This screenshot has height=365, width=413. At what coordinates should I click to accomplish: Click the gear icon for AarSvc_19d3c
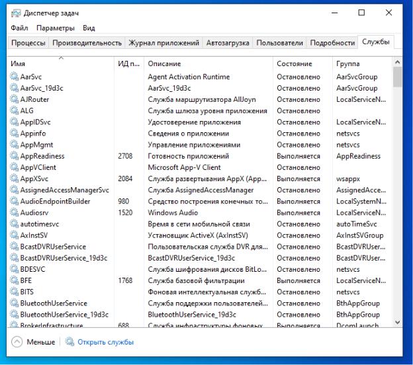14,88
